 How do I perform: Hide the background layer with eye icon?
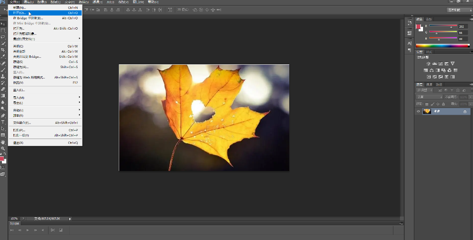coord(418,111)
